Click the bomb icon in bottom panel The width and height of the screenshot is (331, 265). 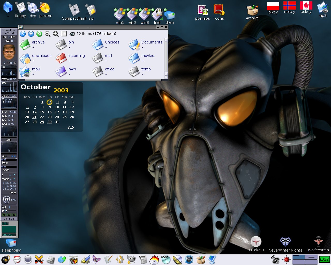pos(6,260)
